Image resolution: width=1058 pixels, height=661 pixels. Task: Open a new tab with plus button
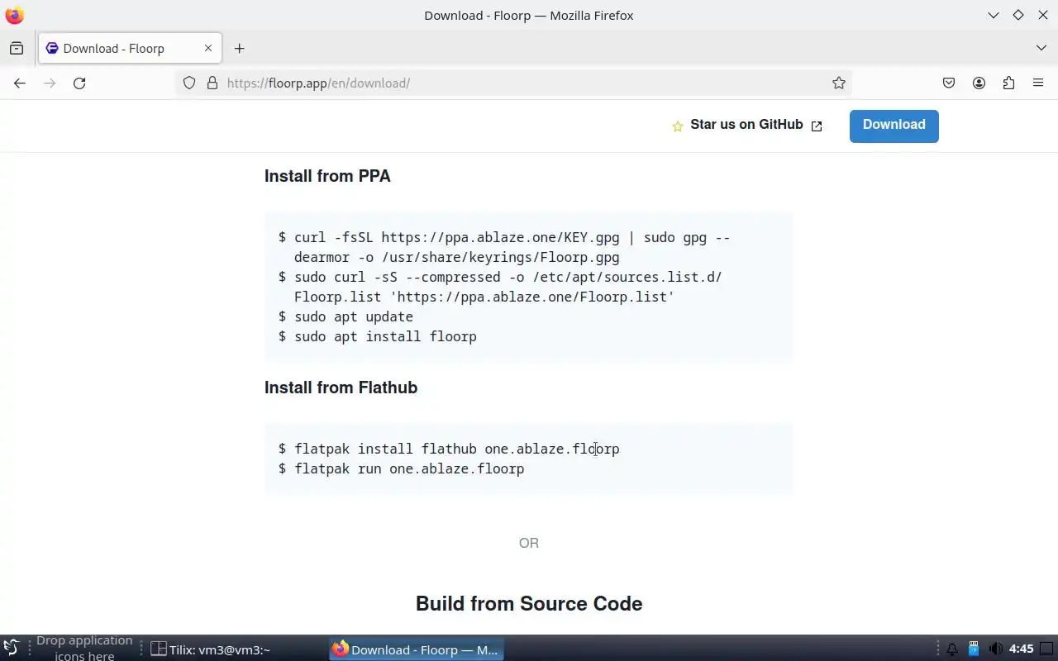pyautogui.click(x=239, y=48)
